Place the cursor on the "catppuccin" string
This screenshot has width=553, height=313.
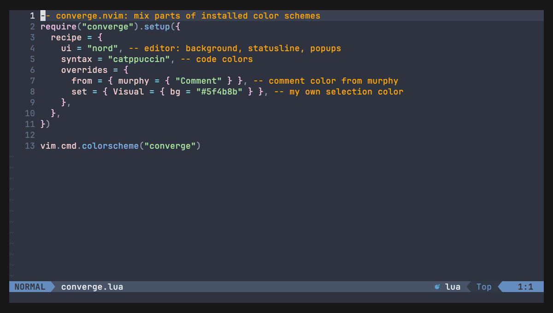139,59
